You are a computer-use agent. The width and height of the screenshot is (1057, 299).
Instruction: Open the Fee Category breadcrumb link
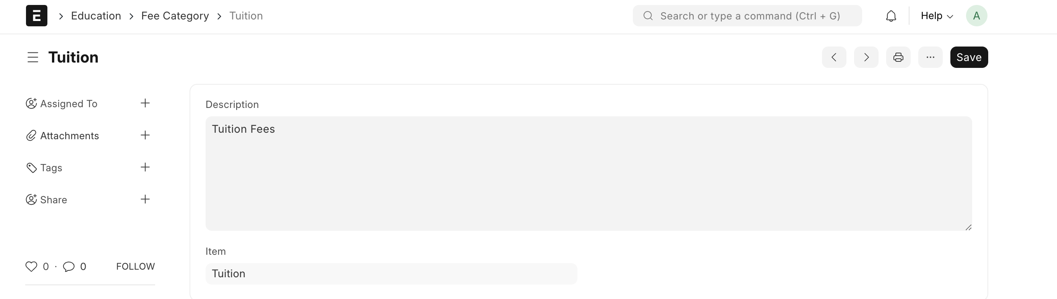pos(174,16)
